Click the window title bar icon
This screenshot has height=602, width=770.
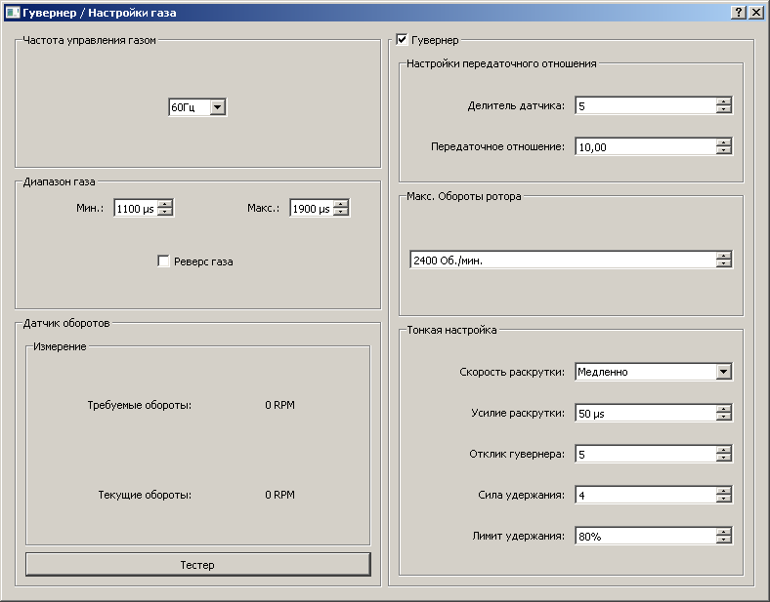point(12,12)
